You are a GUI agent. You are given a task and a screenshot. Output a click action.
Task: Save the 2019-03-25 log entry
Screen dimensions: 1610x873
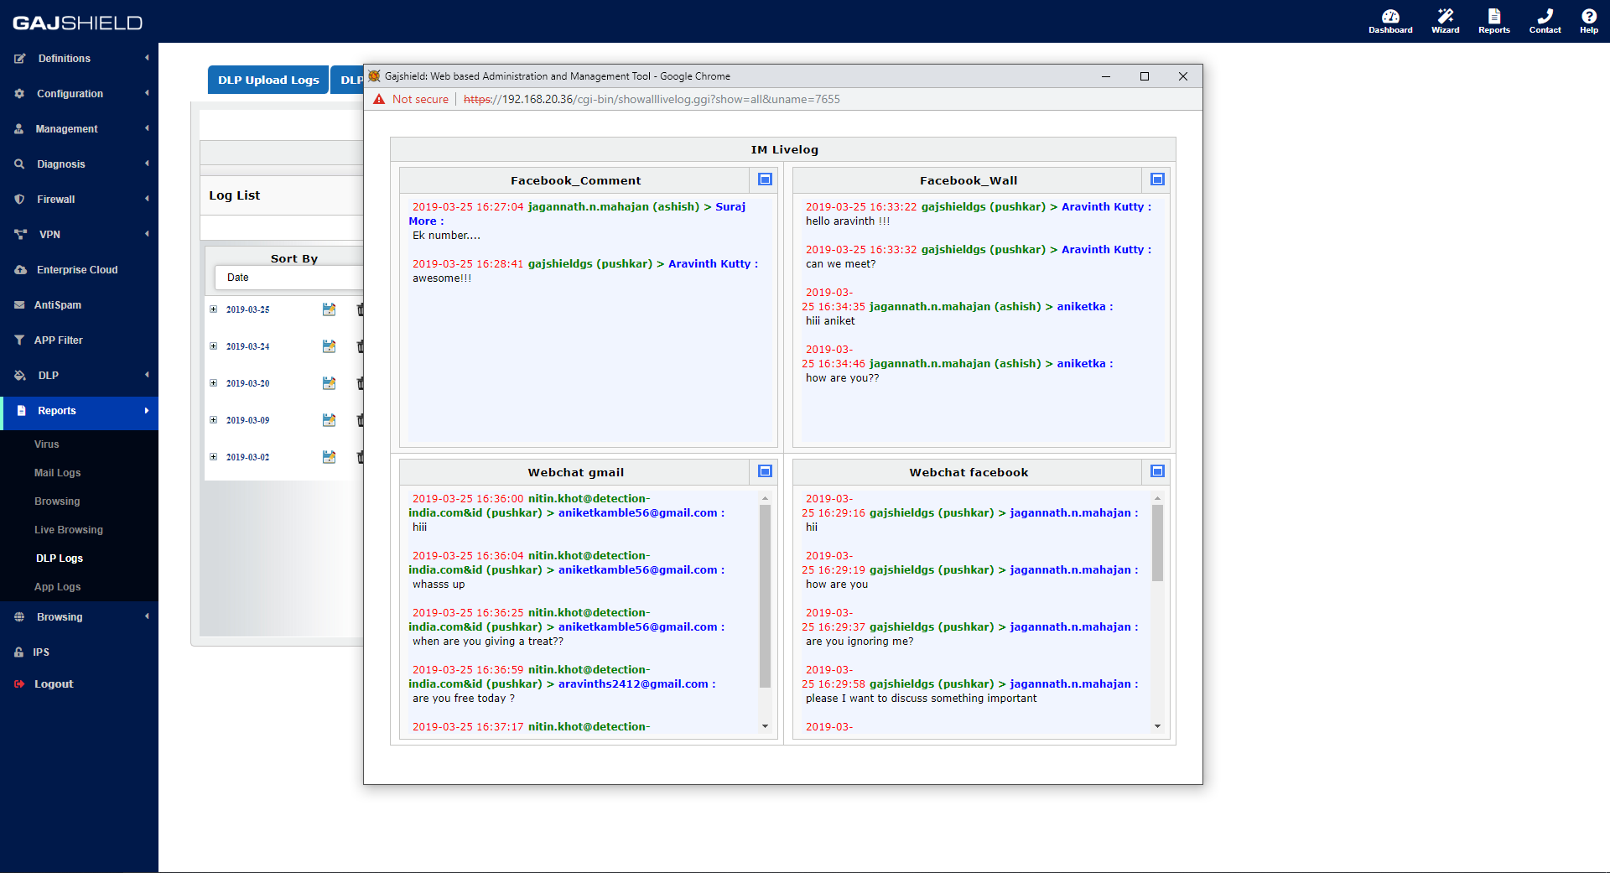click(329, 309)
